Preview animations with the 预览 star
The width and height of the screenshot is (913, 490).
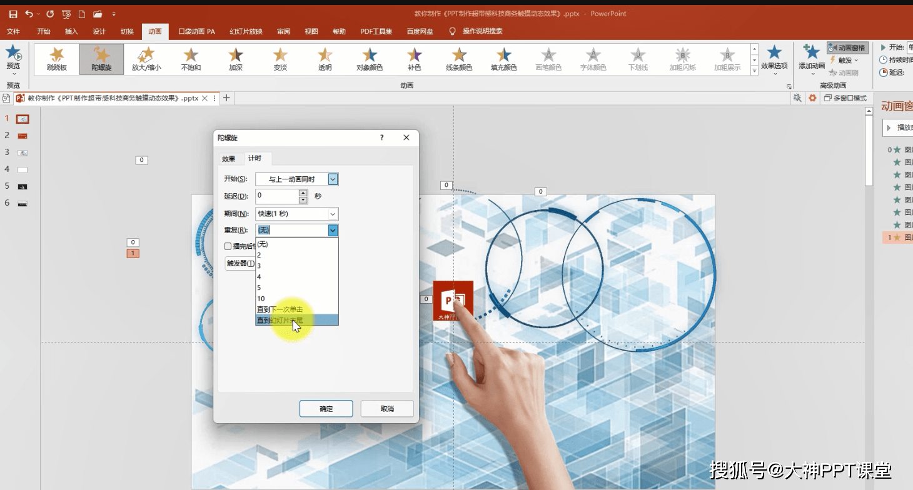point(13,58)
